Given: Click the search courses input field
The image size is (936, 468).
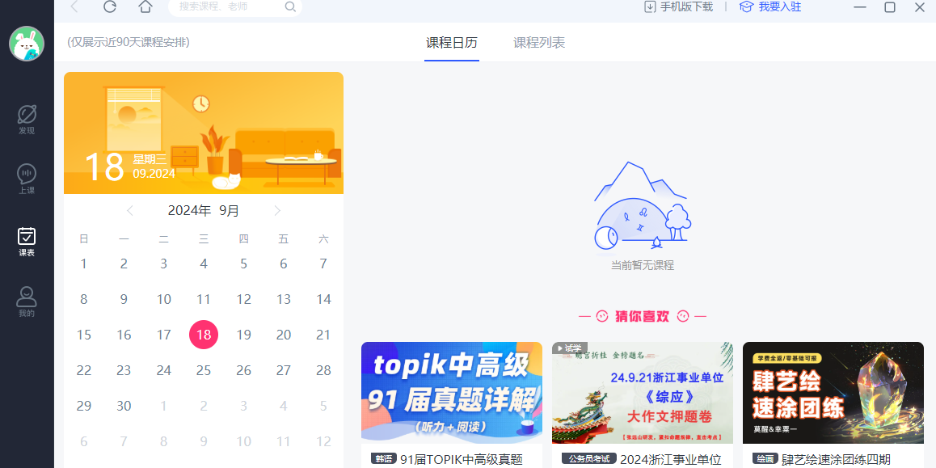Looking at the screenshot, I should pos(226,7).
